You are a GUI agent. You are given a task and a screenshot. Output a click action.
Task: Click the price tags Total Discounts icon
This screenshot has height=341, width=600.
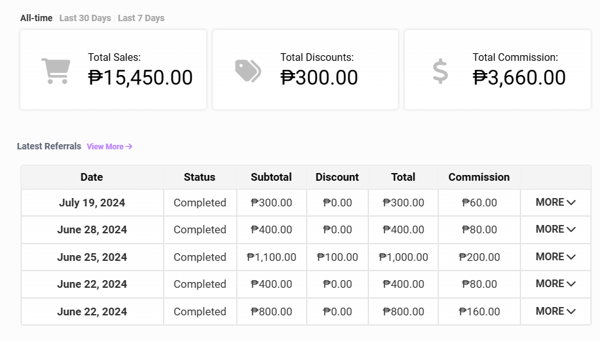pyautogui.click(x=248, y=71)
